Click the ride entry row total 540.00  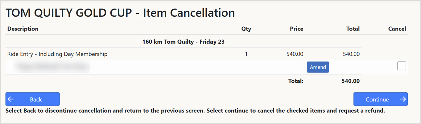click(x=351, y=54)
